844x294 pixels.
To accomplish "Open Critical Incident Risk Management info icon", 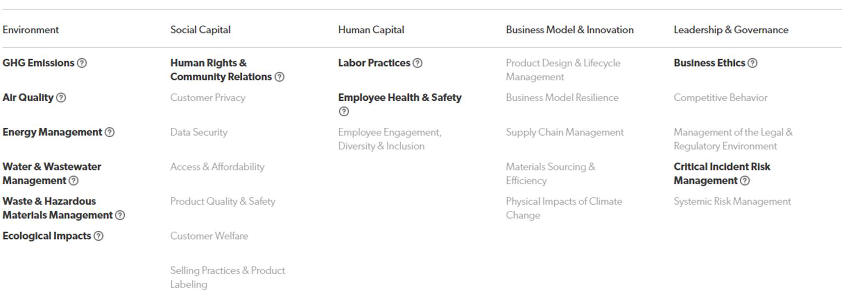I will point(745,181).
